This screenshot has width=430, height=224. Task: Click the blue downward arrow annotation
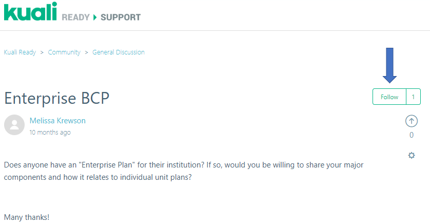coord(390,65)
